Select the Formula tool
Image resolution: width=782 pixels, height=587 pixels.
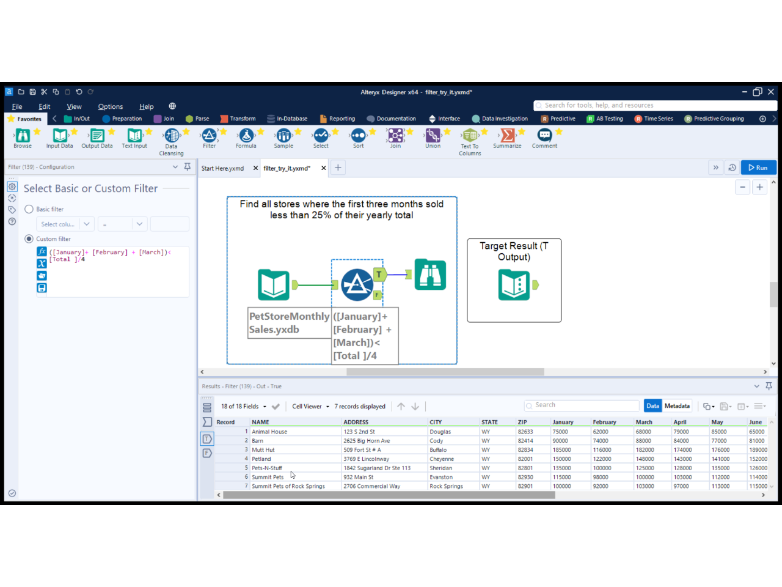click(x=246, y=139)
